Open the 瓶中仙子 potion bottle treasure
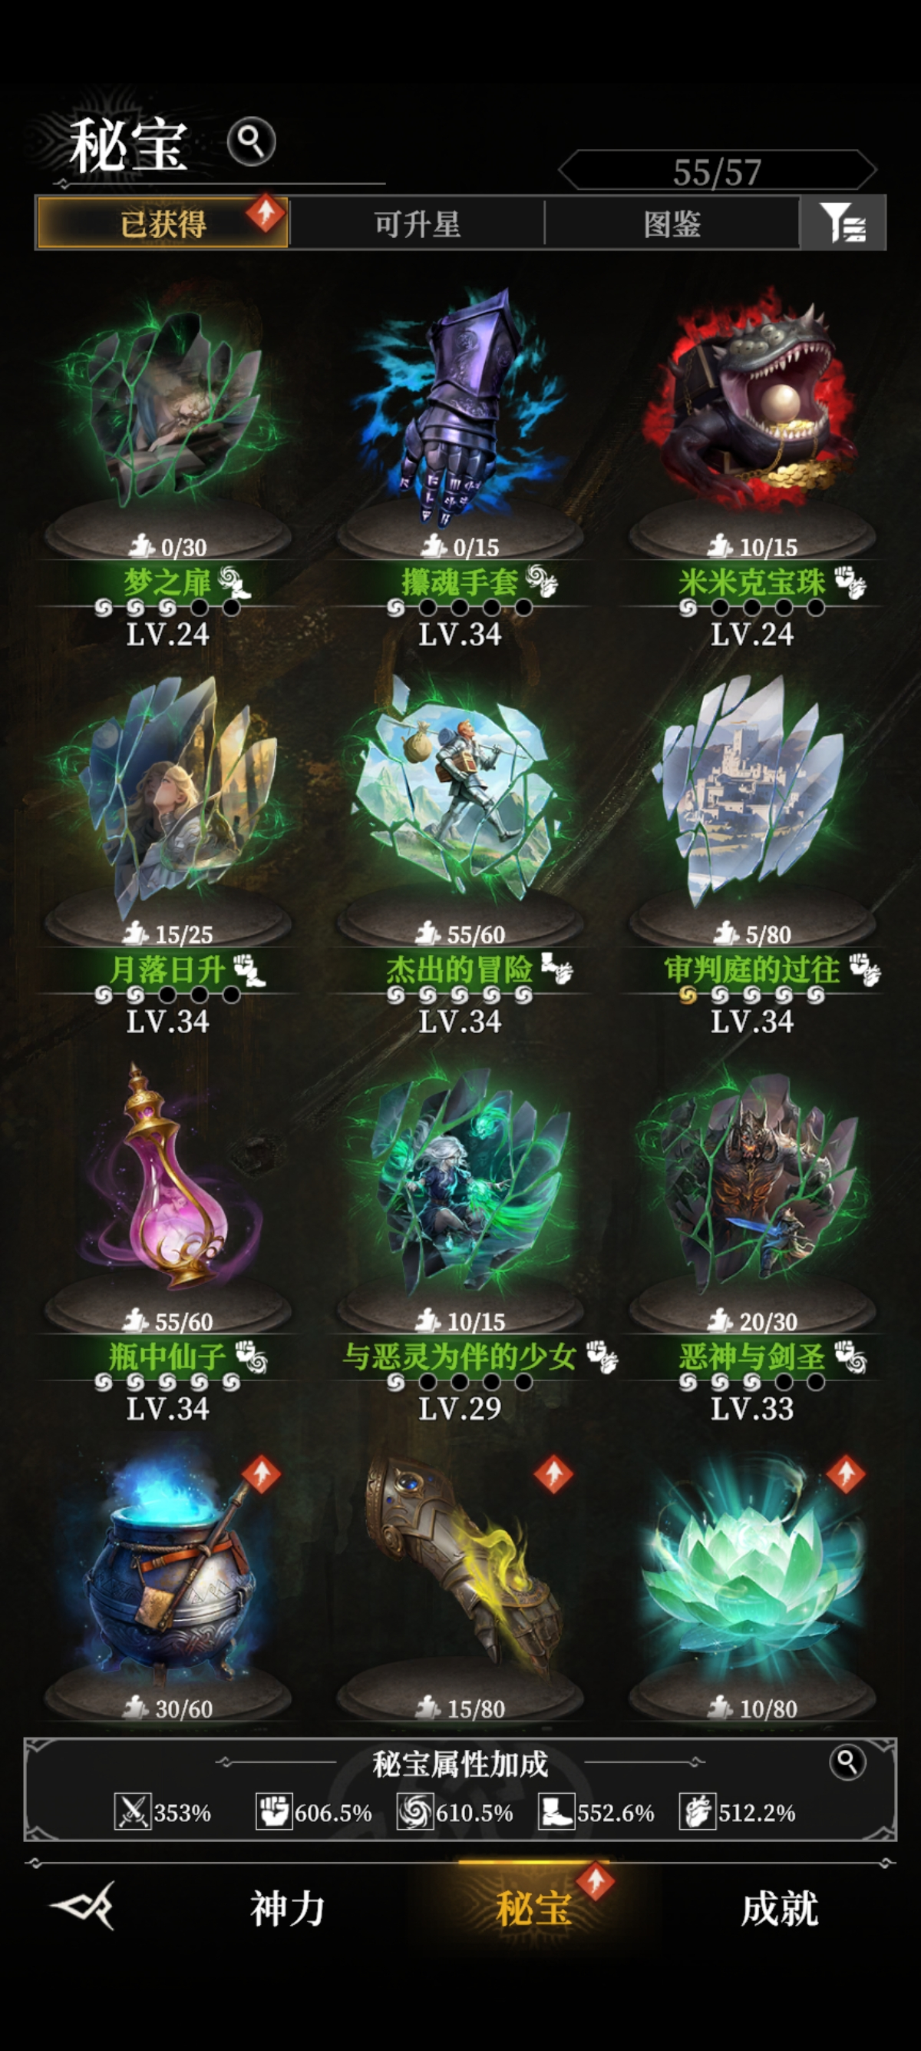Screen dimensions: 921x2051 (x=168, y=1242)
